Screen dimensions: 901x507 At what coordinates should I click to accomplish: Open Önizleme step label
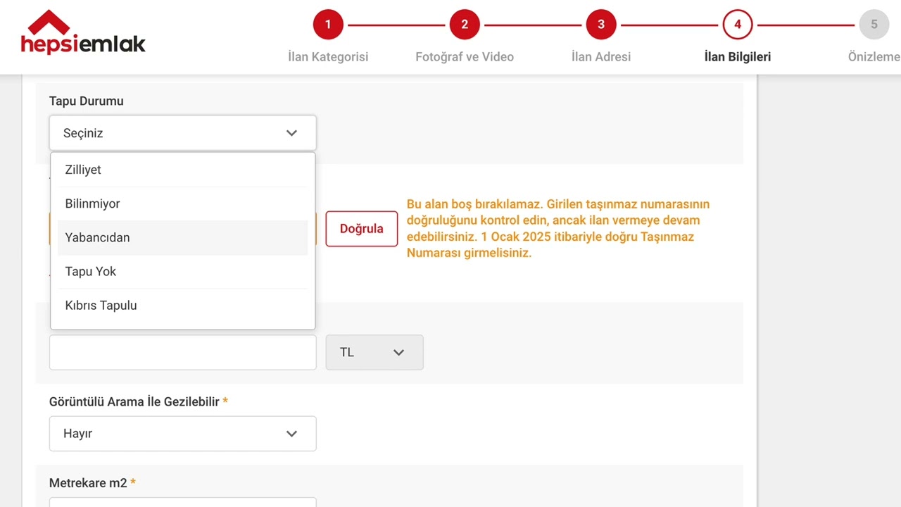click(x=874, y=57)
